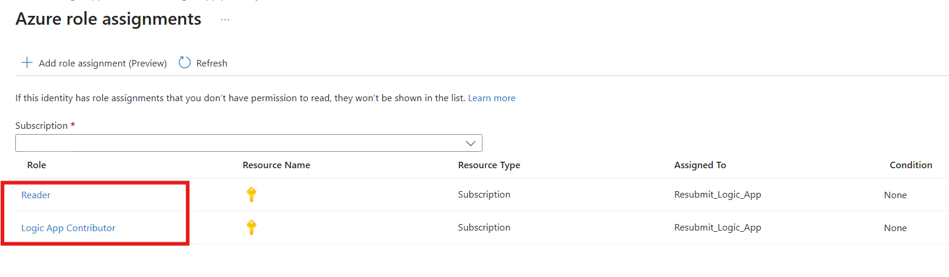Click the plus icon for Add role assignment

point(27,62)
